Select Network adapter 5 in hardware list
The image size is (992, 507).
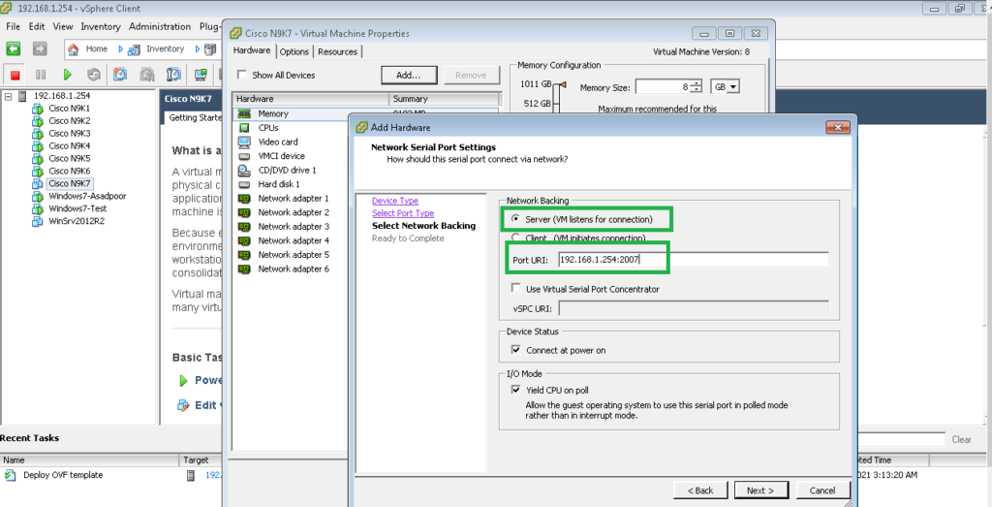[x=293, y=254]
